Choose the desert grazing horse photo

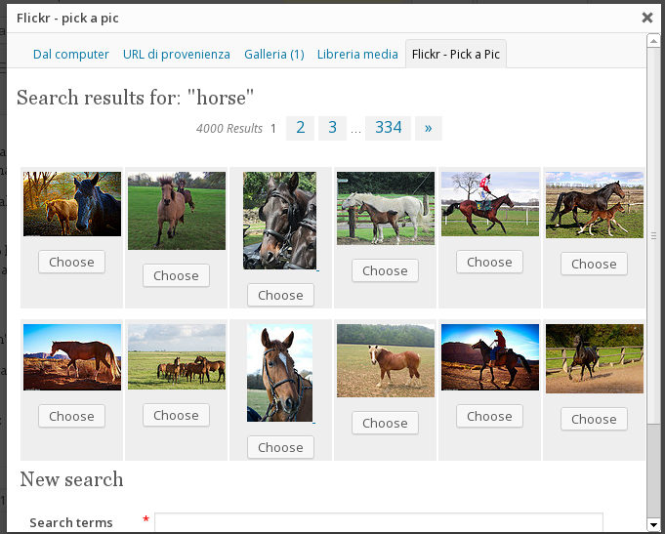[x=71, y=416]
